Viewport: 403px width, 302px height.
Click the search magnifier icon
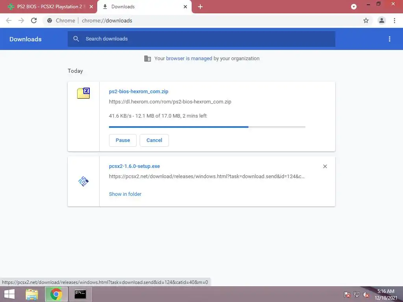pyautogui.click(x=76, y=39)
